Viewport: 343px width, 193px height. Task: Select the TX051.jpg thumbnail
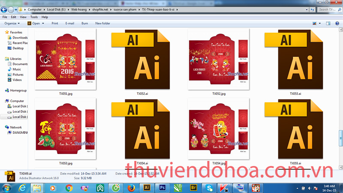(x=66, y=59)
